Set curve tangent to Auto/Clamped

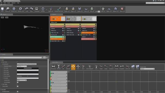point(90,67)
